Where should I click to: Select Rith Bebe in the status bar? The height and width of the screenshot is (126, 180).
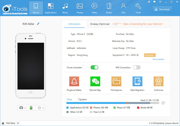pyautogui.click(x=11, y=123)
